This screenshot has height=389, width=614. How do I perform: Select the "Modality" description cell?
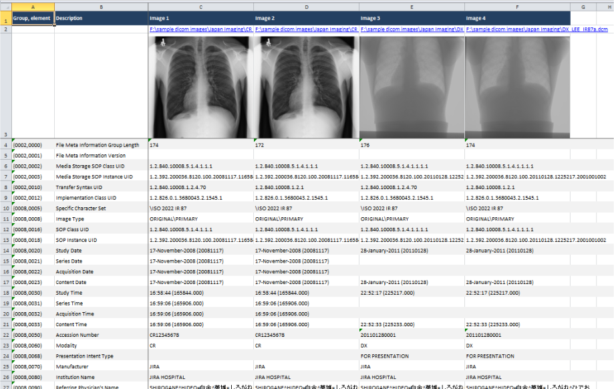coord(101,346)
